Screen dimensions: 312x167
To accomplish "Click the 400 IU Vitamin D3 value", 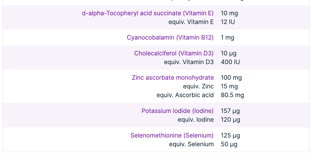I will (x=230, y=62).
